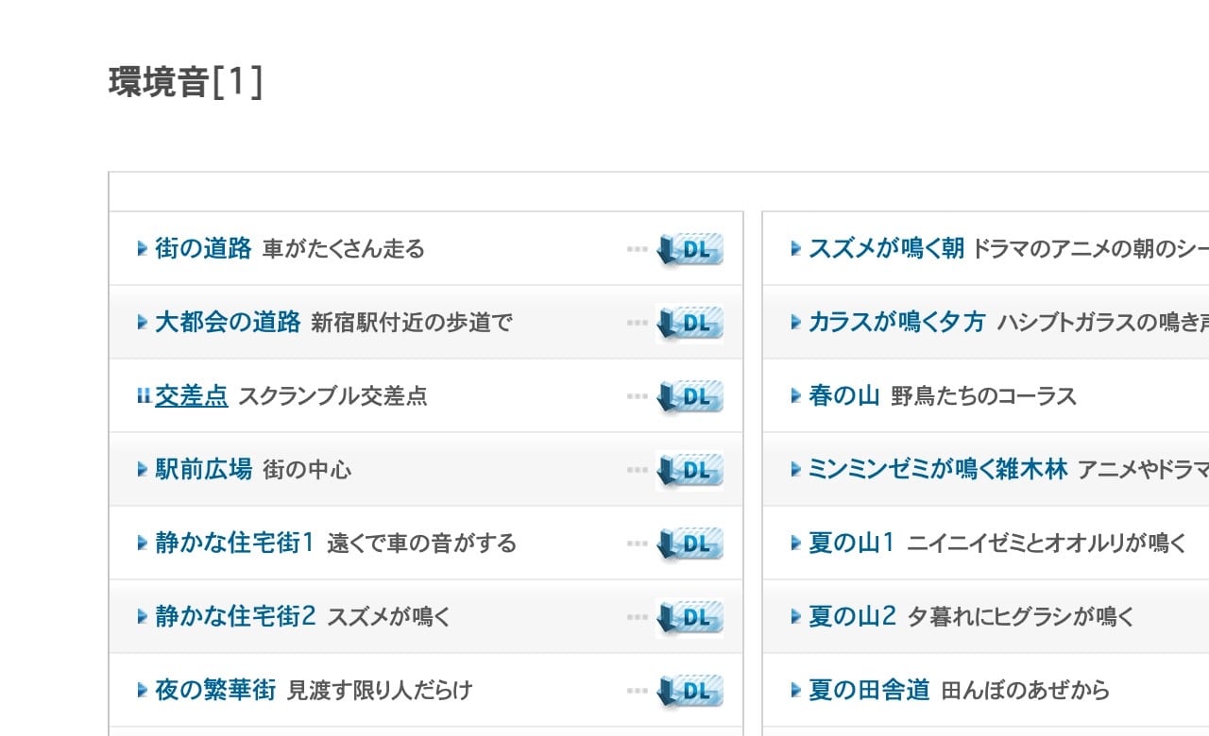Play 大都会の道路 using its arrow
Image resolution: width=1209 pixels, height=736 pixels.
pyautogui.click(x=143, y=323)
